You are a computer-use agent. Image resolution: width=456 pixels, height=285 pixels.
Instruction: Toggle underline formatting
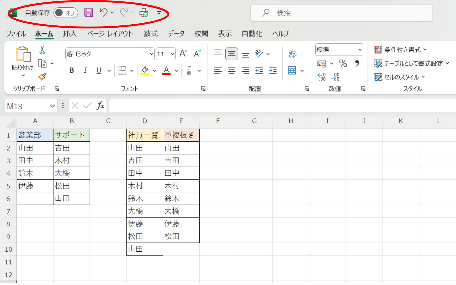click(x=99, y=71)
